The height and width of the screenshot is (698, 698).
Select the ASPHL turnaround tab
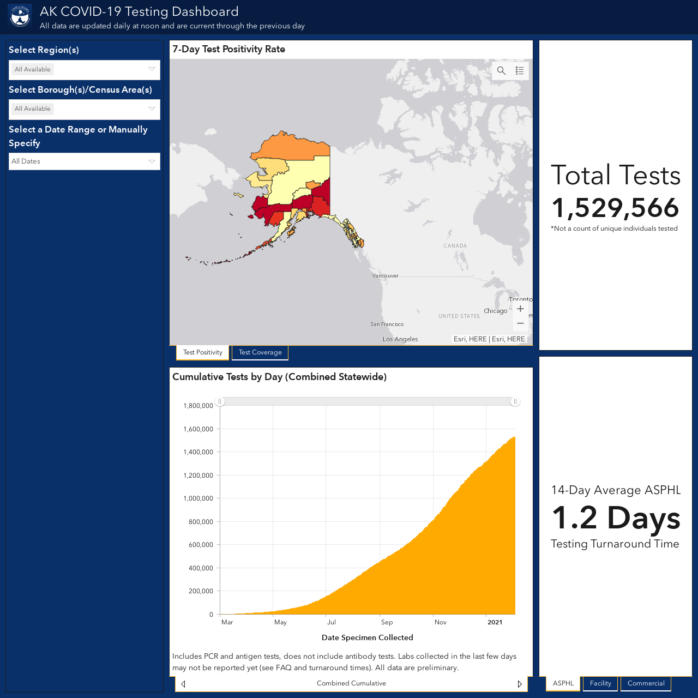(563, 683)
